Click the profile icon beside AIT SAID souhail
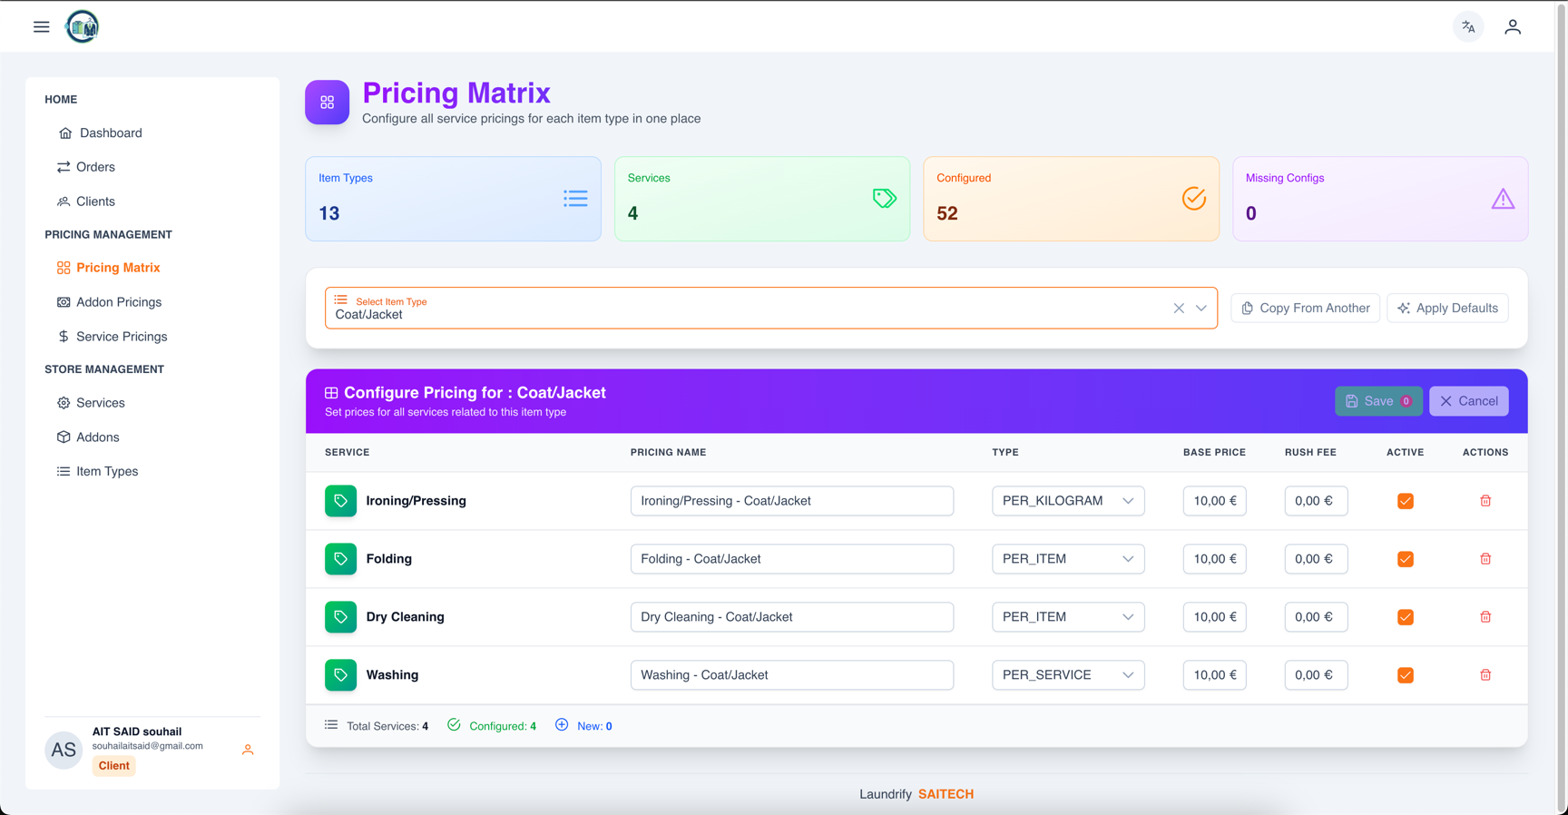Image resolution: width=1568 pixels, height=815 pixels. point(248,750)
